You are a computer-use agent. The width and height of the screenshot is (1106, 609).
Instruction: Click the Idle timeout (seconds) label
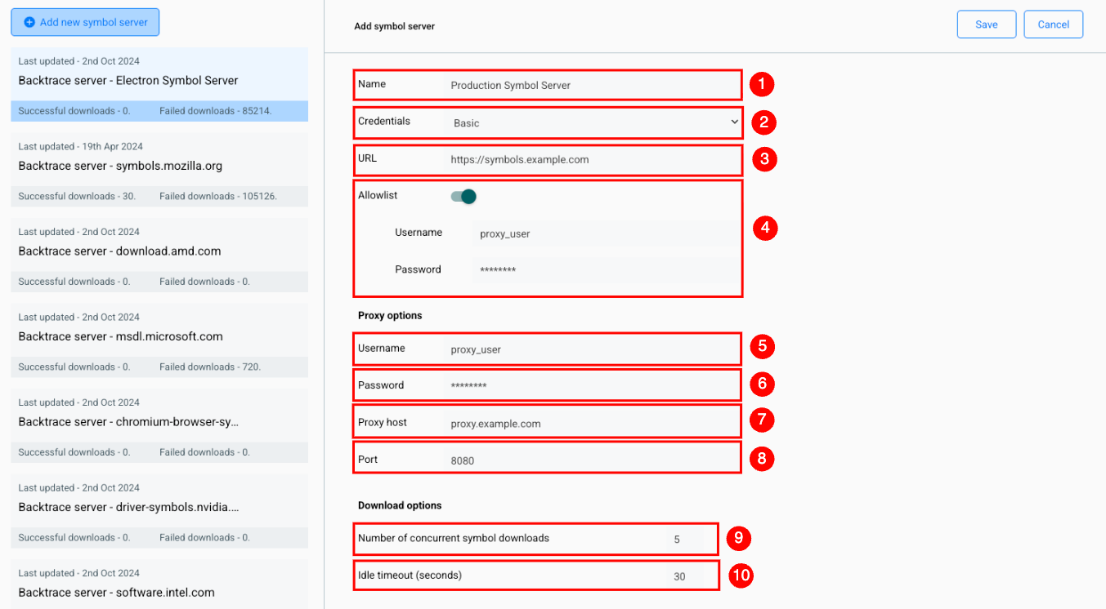[410, 575]
